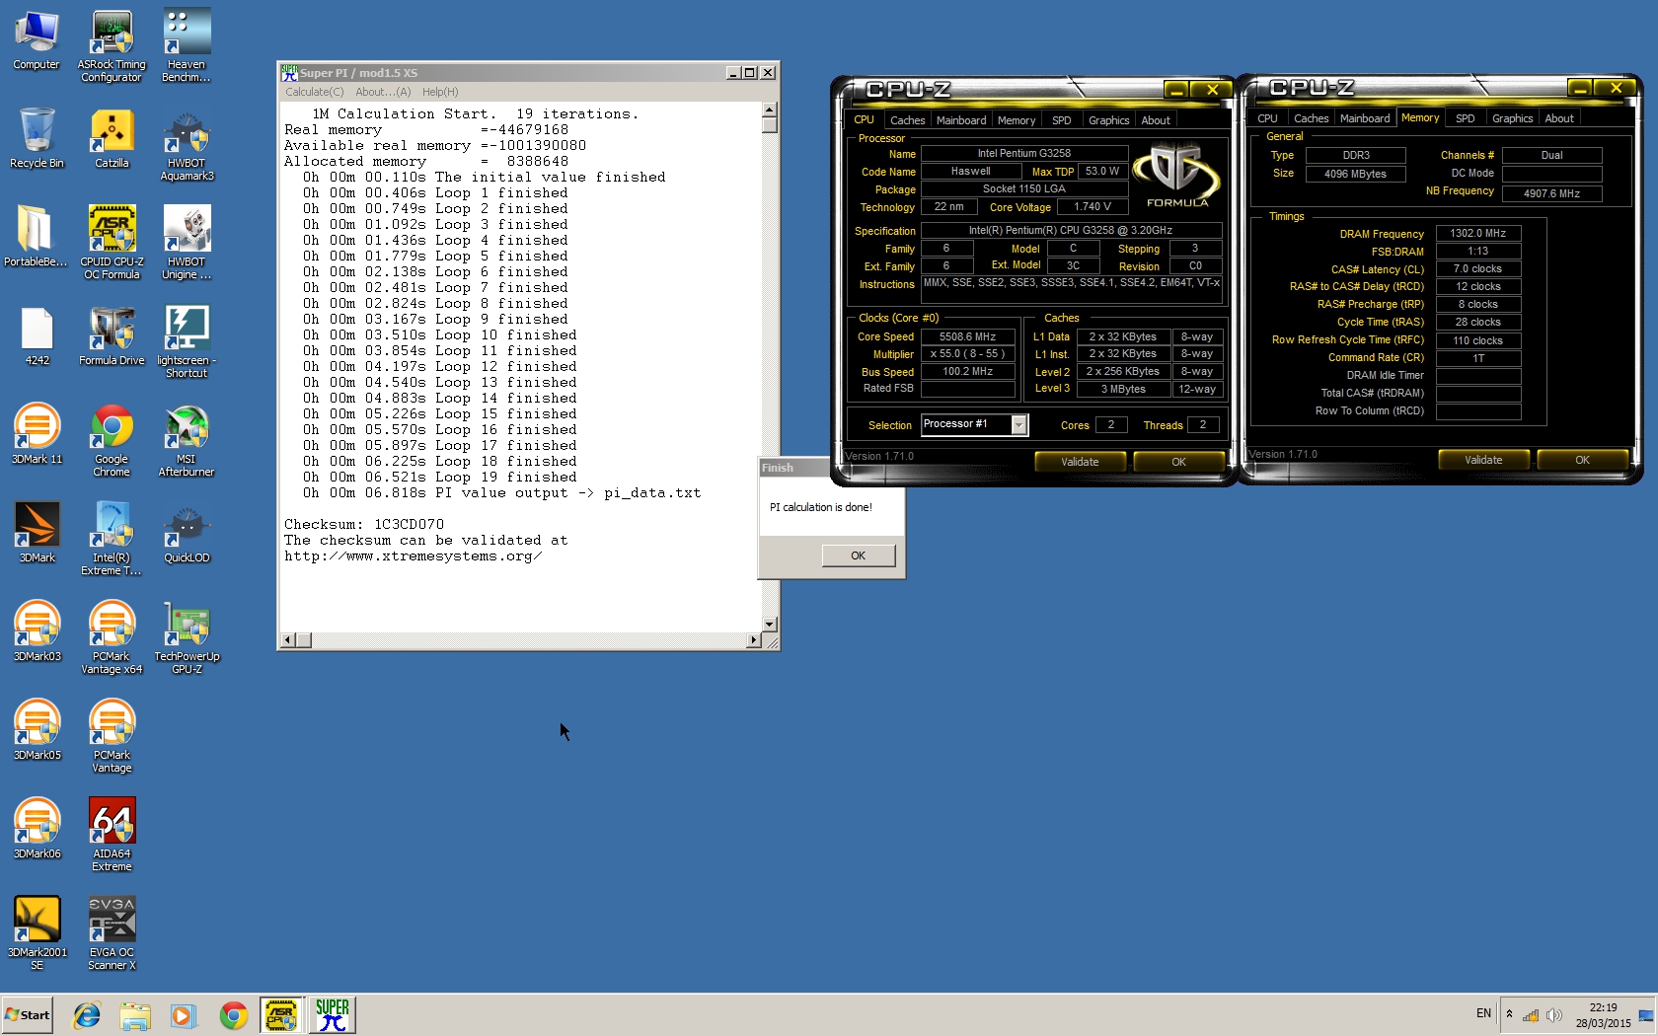Open PortableBe... folder on desktop
Viewport: 1658px width, 1036px height.
pos(37,237)
